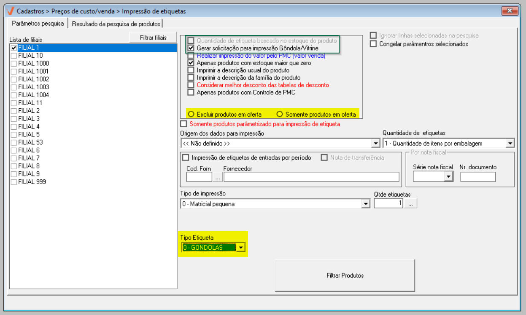Enable Apenas produtos com Controle de PMC
This screenshot has width=526, height=315.
tap(191, 92)
